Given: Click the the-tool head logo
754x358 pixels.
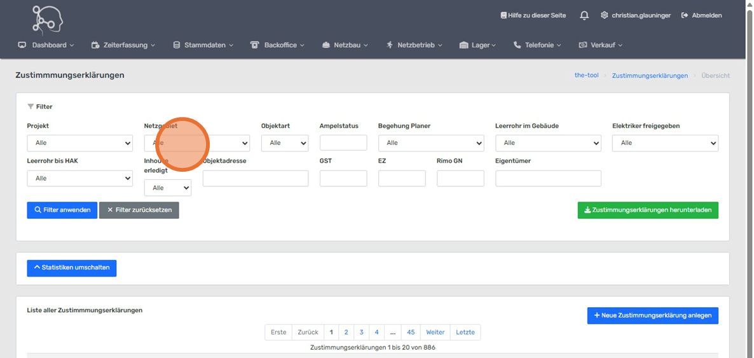Looking at the screenshot, I should point(48,19).
